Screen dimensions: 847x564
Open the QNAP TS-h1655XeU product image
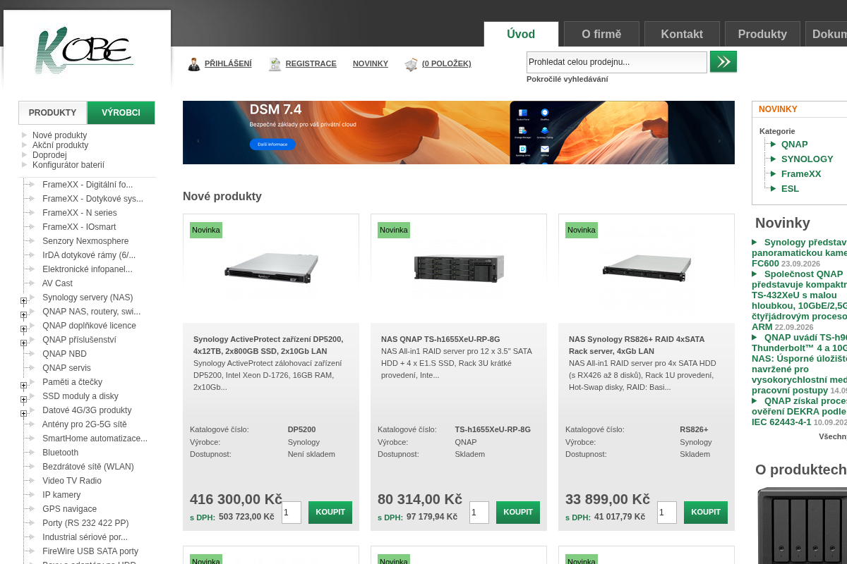coord(458,269)
